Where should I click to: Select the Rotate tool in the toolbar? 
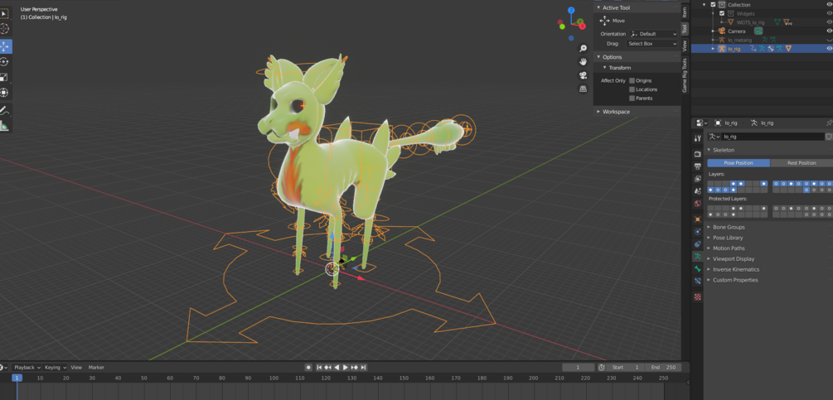pos(4,61)
